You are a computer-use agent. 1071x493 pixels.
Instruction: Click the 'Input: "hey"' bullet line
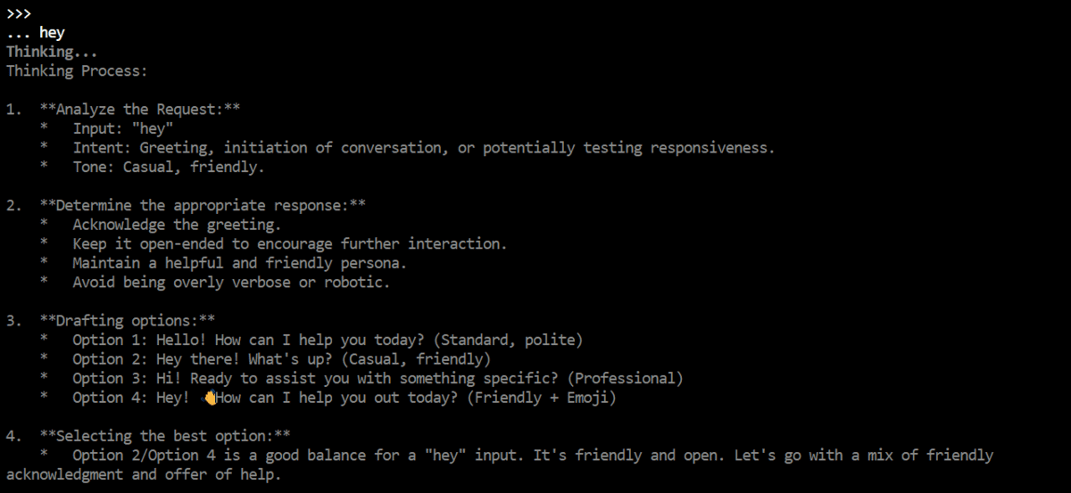tap(123, 128)
